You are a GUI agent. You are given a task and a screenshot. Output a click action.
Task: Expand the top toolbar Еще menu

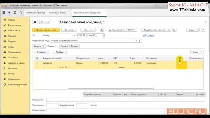pyautogui.click(x=193, y=30)
